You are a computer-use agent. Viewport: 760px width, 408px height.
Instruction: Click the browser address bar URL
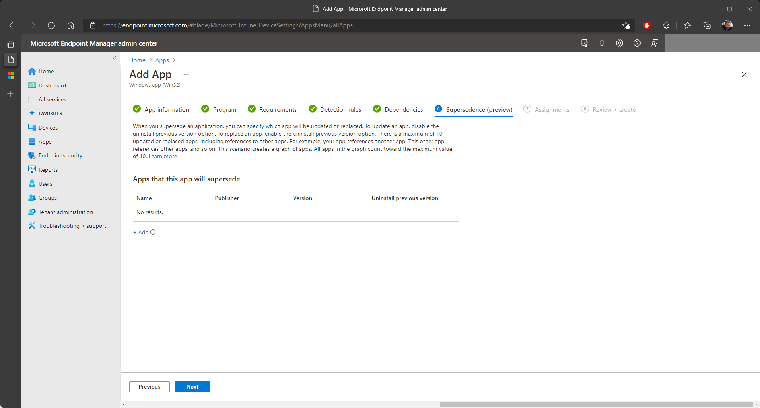pyautogui.click(x=227, y=25)
